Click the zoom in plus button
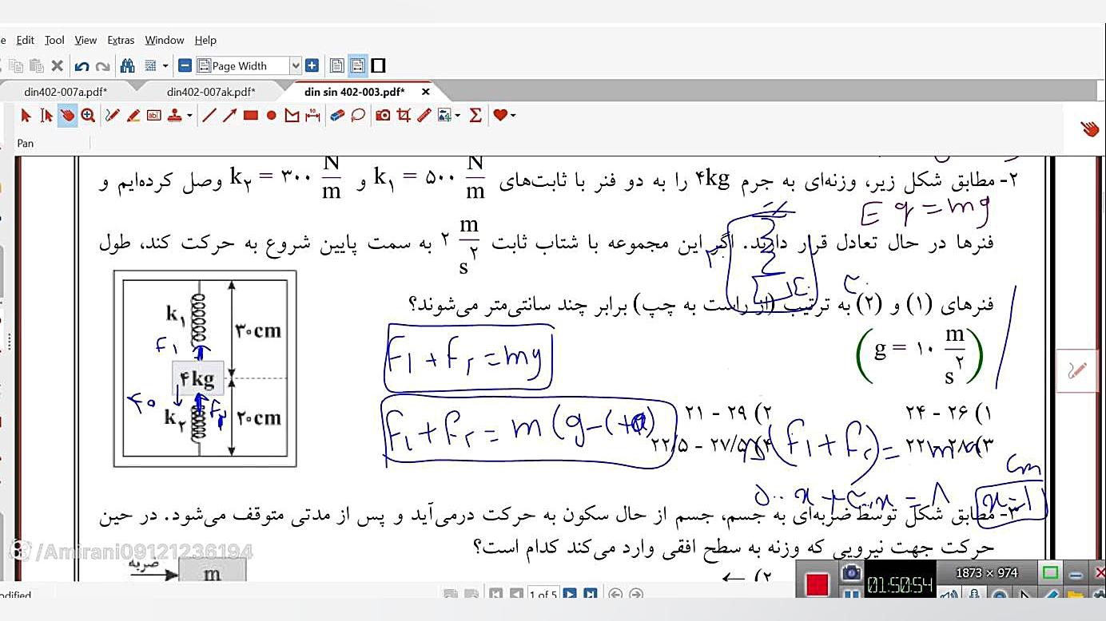 click(312, 65)
